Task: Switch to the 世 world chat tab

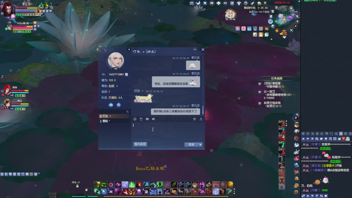Action: (x=308, y=133)
